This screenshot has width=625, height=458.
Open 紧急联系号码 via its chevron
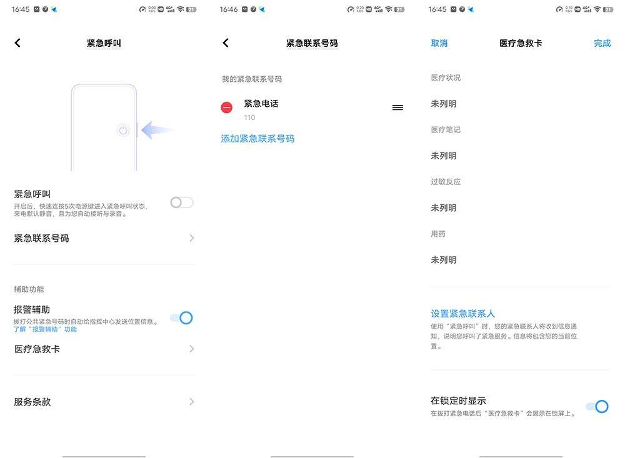(x=192, y=238)
